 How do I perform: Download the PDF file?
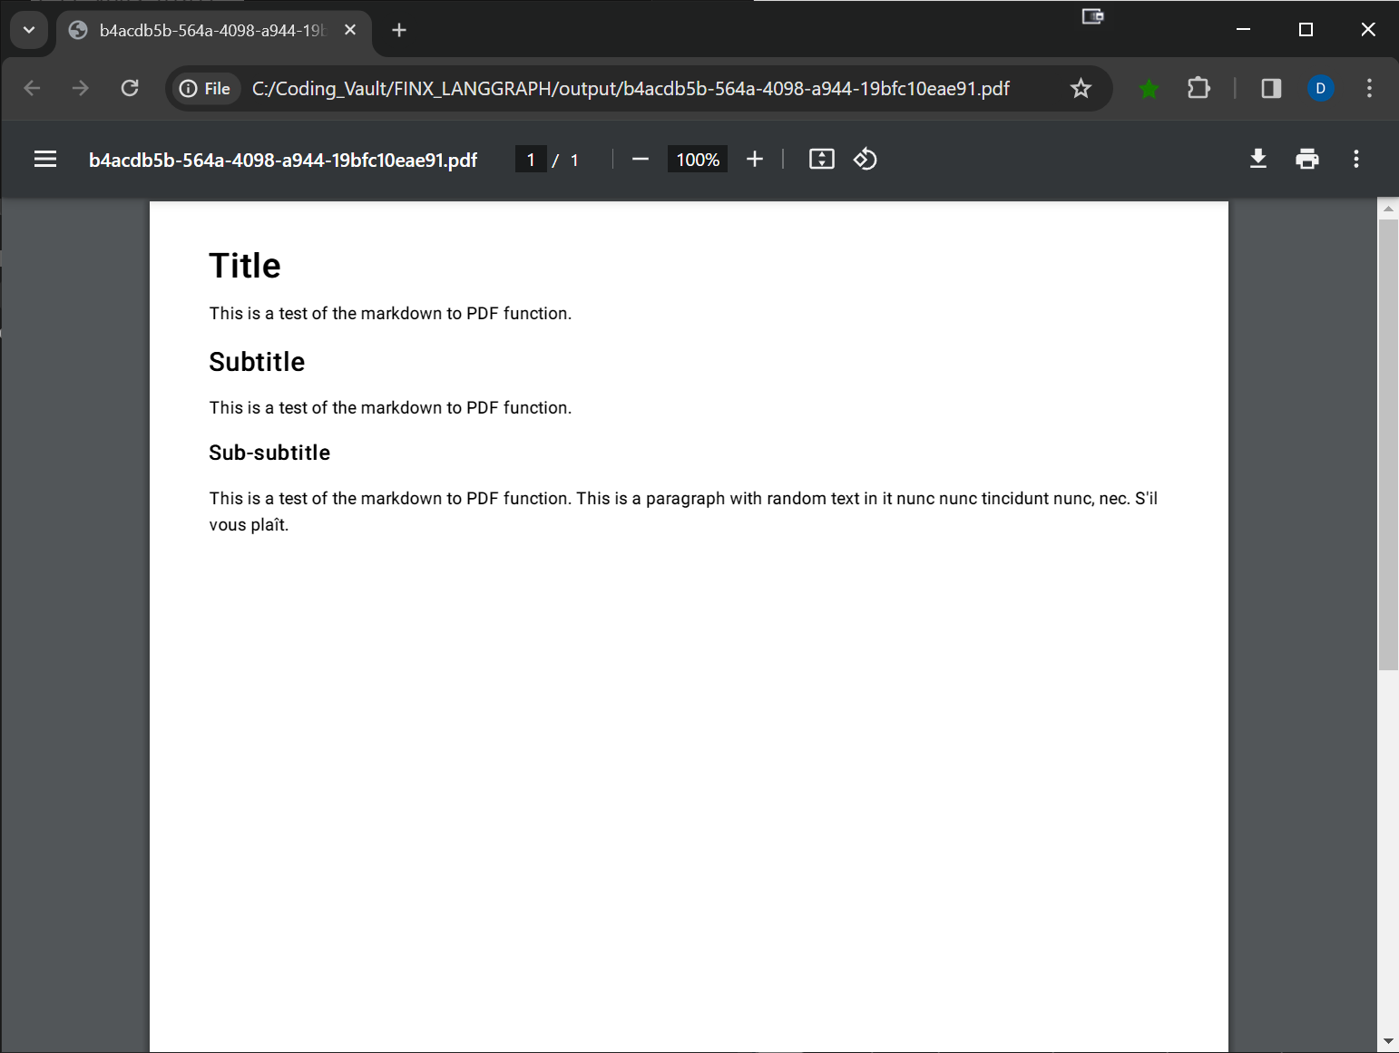(x=1257, y=160)
